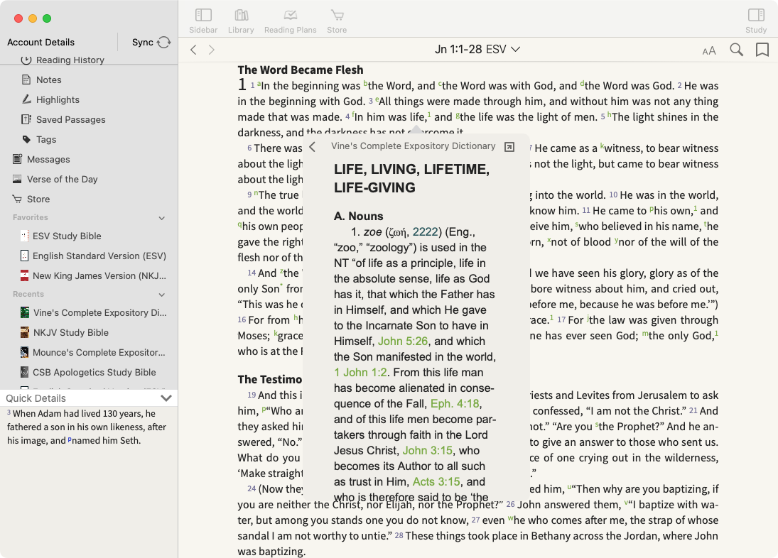The height and width of the screenshot is (558, 778).
Task: Click The Word Became Flesh heading
Action: (300, 70)
